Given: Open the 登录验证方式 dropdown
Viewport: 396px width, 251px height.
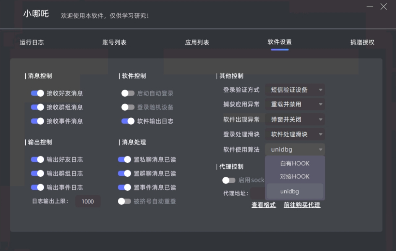Looking at the screenshot, I should [x=295, y=90].
